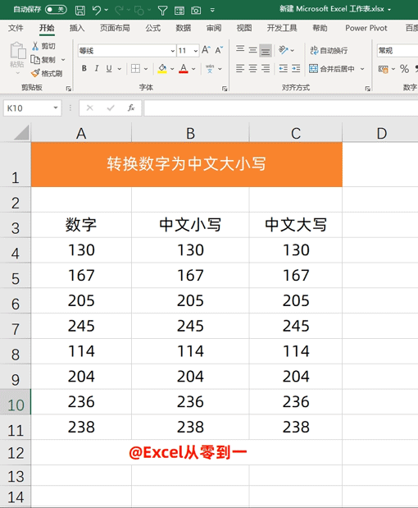
Task: Toggle 自动换行 wrap text
Action: pos(329,51)
